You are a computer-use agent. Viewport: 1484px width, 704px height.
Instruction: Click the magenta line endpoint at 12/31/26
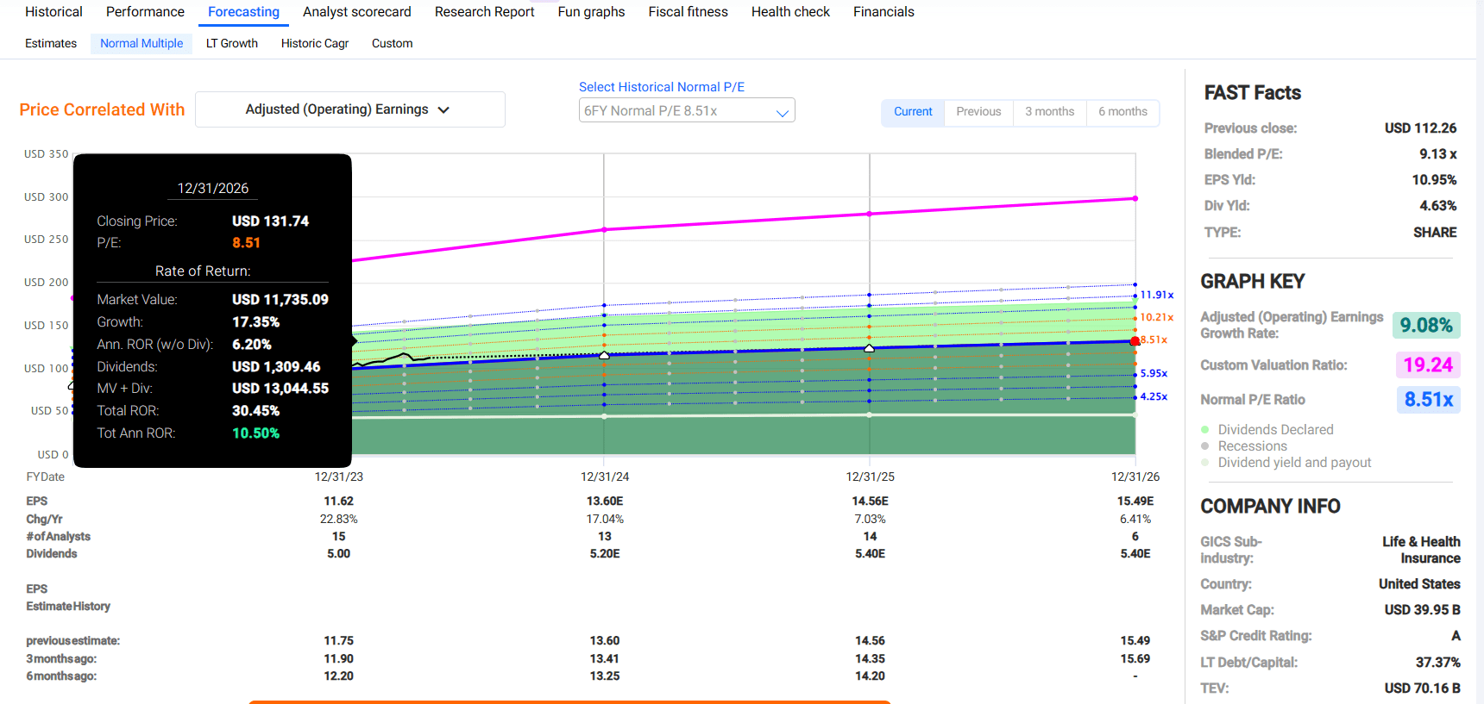pos(1135,198)
